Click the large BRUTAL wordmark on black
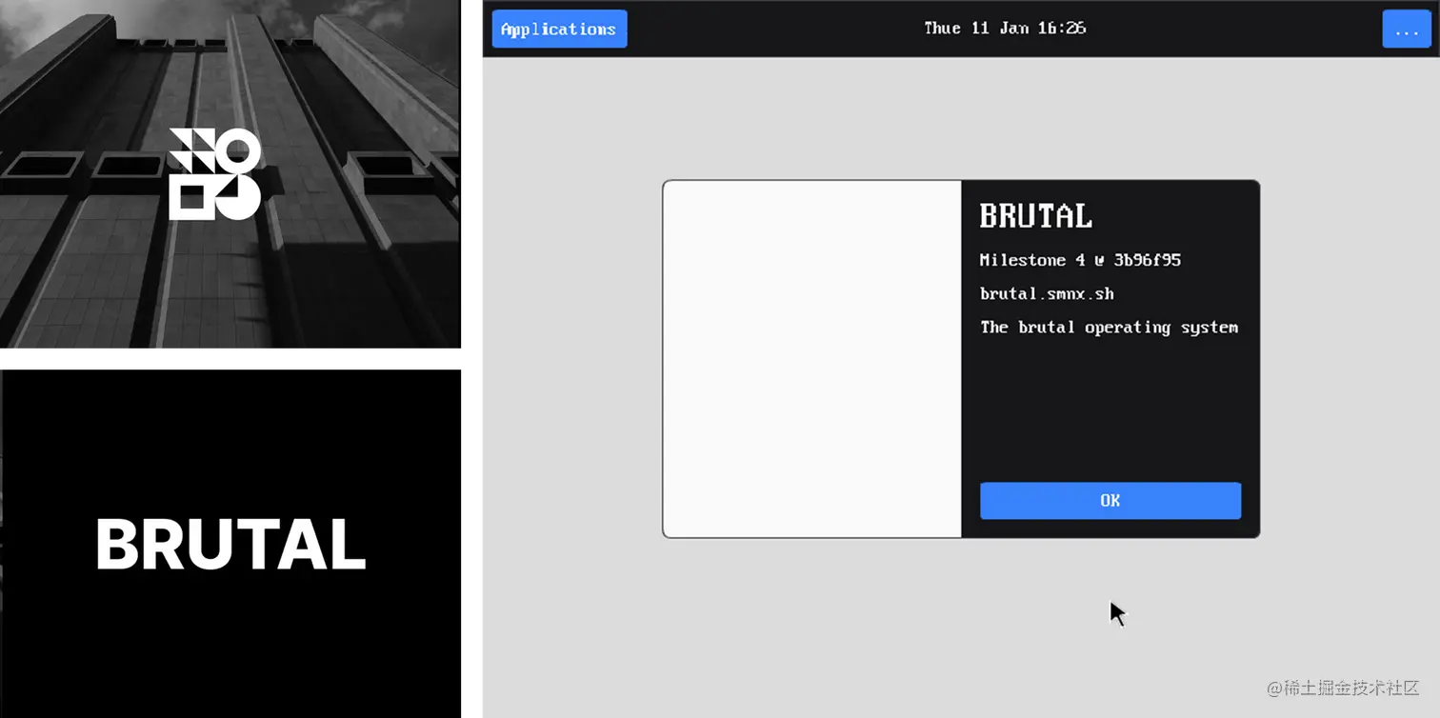 [230, 544]
